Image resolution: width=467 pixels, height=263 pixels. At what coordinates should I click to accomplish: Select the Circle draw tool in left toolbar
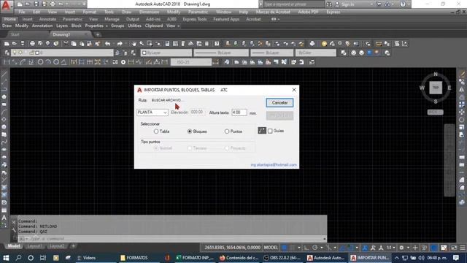[4, 127]
